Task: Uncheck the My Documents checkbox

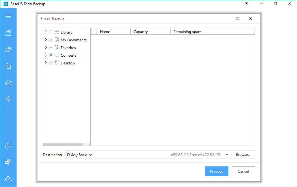Action: [x=51, y=40]
